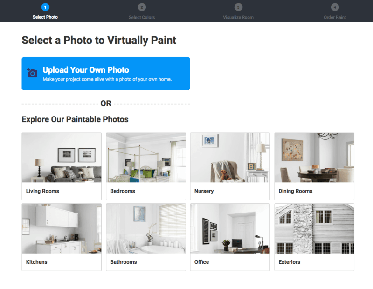The image size is (373, 289).
Task: Open the Exteriors house photo thumbnail
Action: point(314,228)
